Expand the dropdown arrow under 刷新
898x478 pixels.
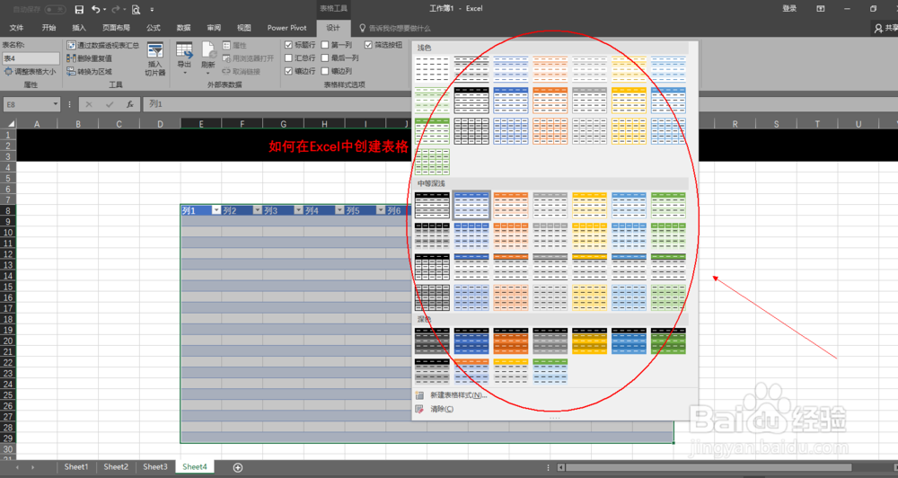208,74
